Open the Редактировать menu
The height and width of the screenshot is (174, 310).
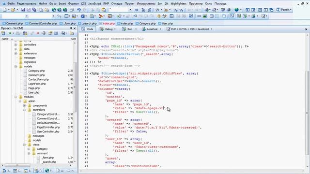27,3
